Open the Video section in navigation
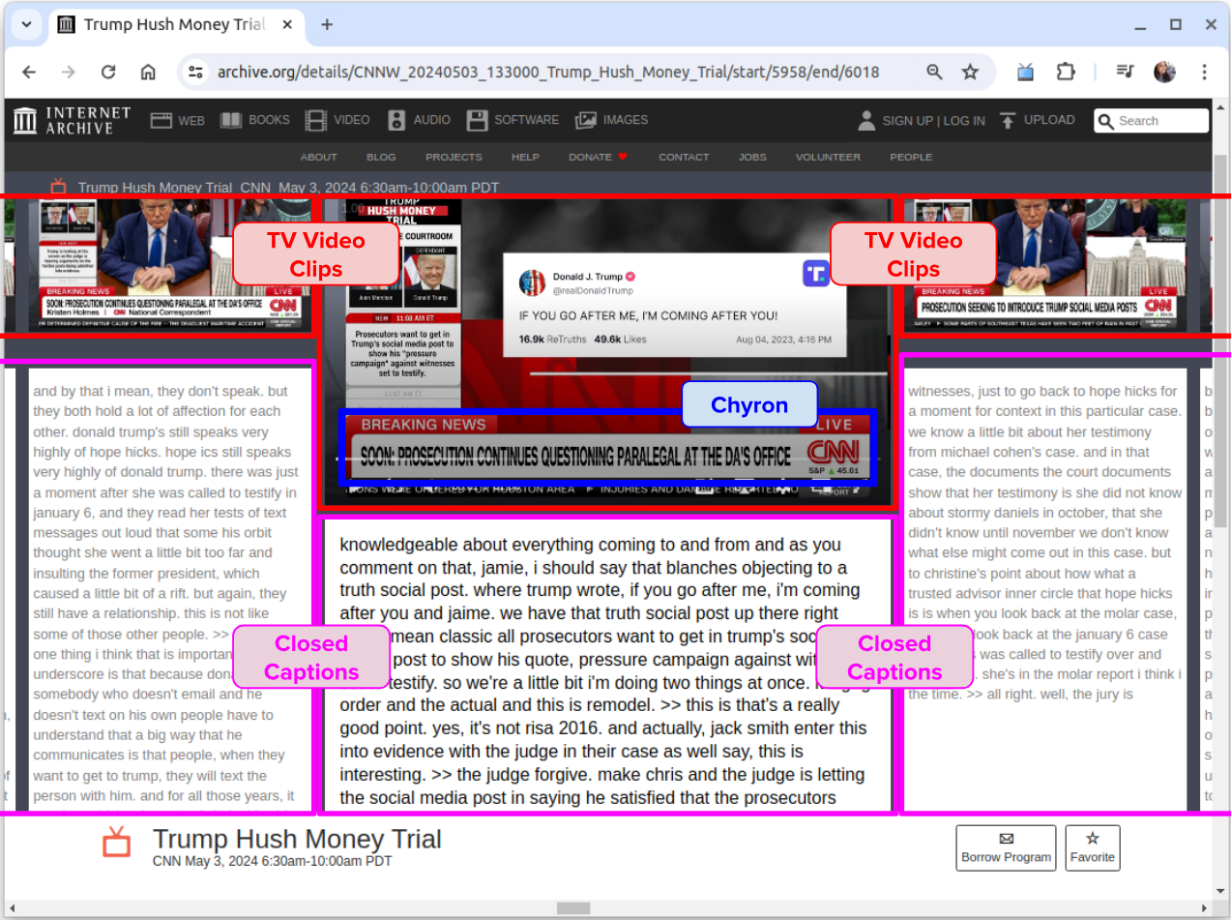 (337, 120)
